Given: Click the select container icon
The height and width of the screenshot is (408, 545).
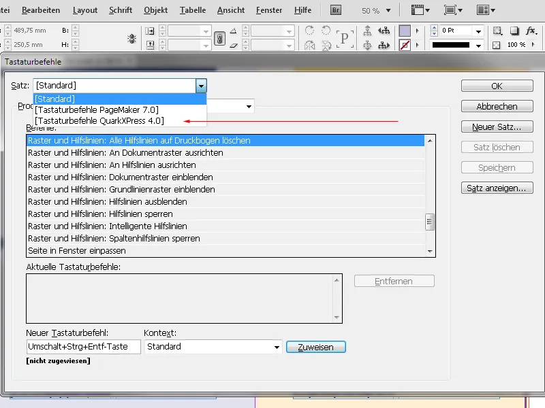Looking at the screenshot, I should (x=367, y=31).
